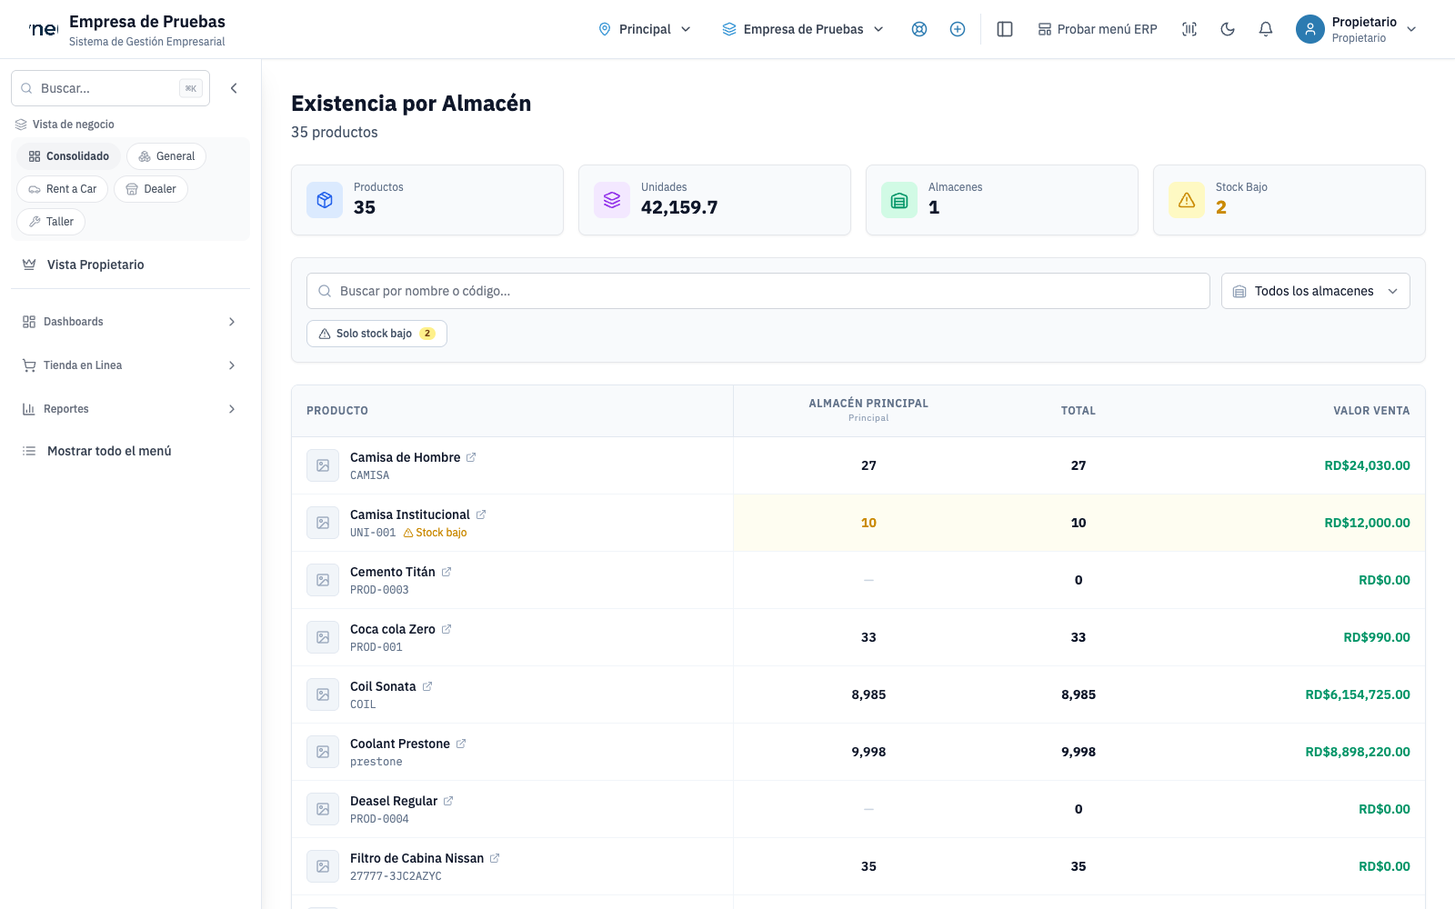The image size is (1455, 909).
Task: Select Dealer business view
Action: pos(151,189)
